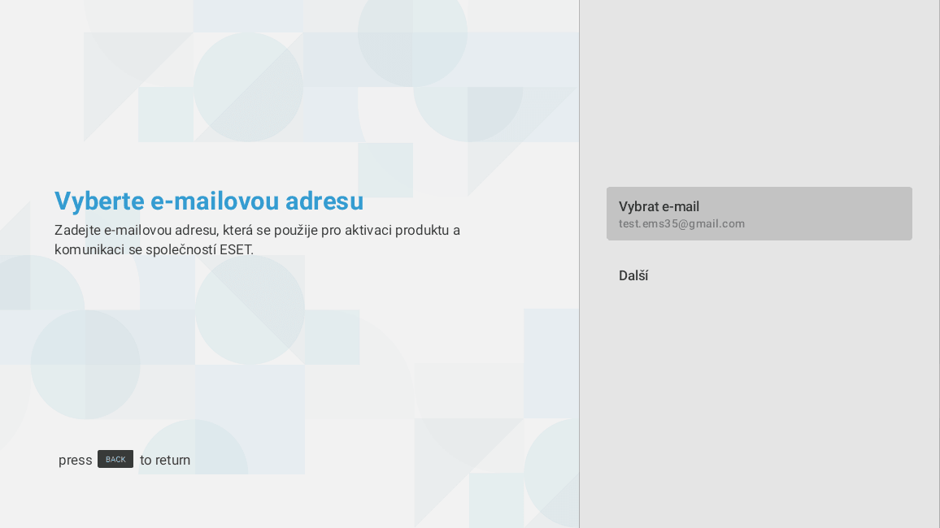Click the BACK key badge to return
The height and width of the screenshot is (528, 940).
(x=115, y=459)
